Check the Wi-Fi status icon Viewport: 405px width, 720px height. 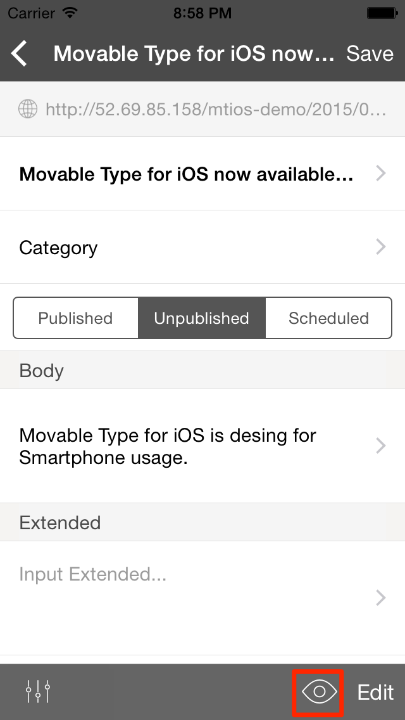pos(70,13)
